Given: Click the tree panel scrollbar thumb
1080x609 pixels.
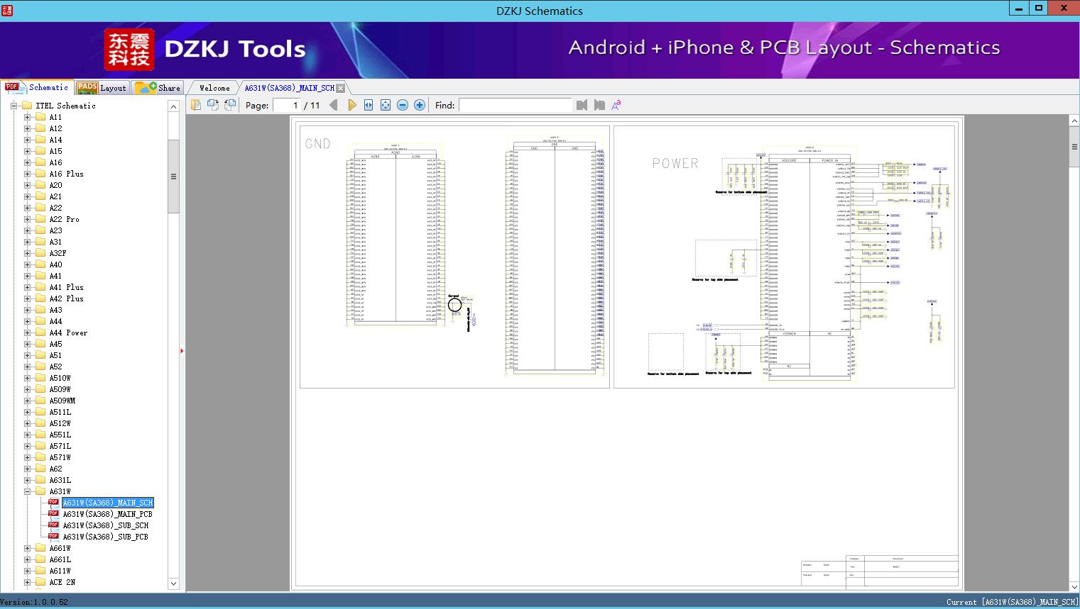Looking at the screenshot, I should pos(173,177).
